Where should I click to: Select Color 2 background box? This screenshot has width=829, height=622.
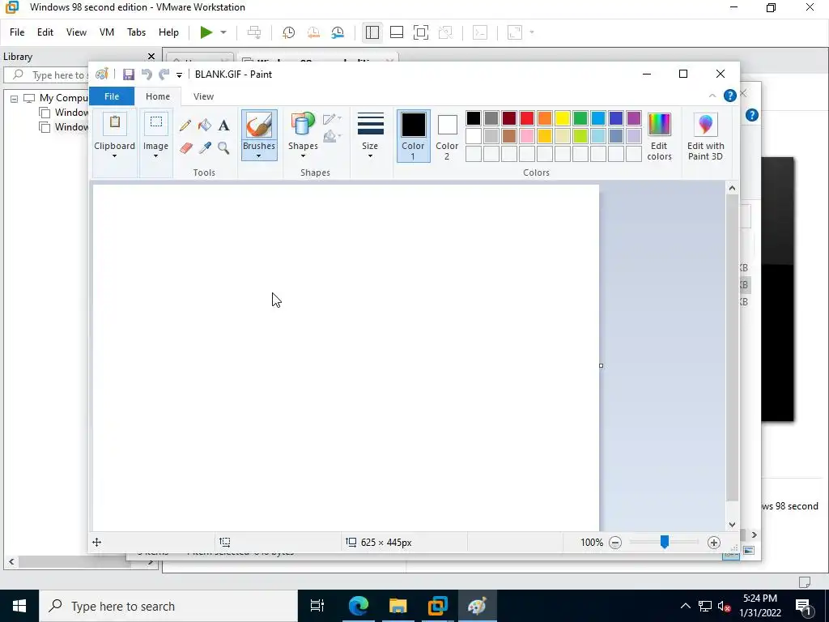[447, 136]
